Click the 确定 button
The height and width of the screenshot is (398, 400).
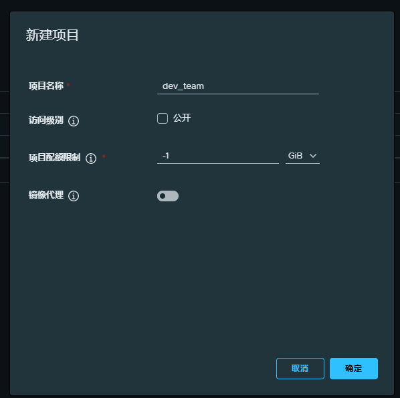pos(354,369)
